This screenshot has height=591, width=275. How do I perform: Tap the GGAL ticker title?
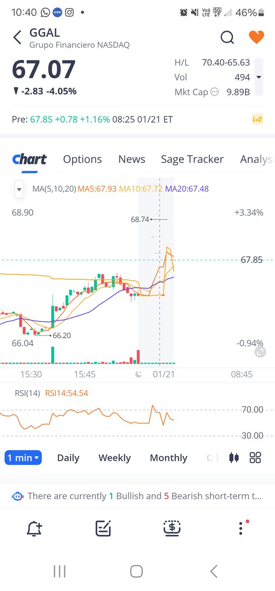click(x=45, y=33)
